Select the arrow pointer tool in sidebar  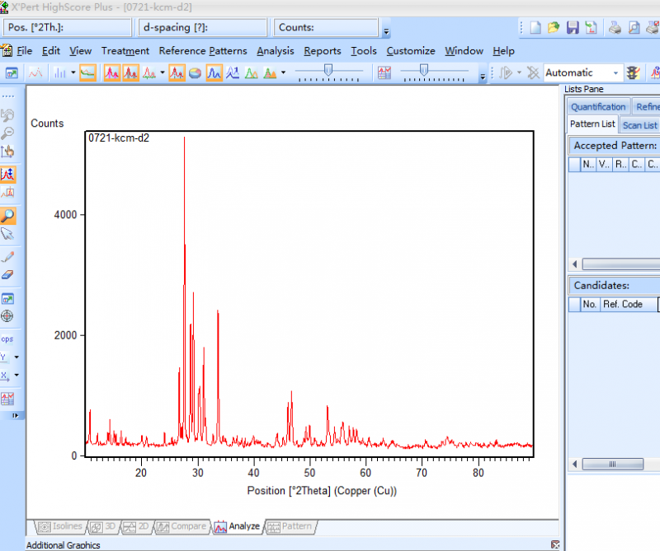pyautogui.click(x=7, y=235)
